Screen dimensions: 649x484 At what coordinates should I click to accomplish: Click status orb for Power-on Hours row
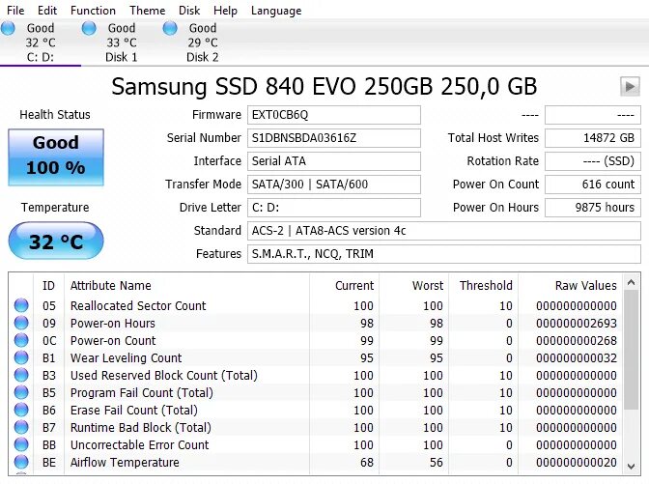coord(21,323)
